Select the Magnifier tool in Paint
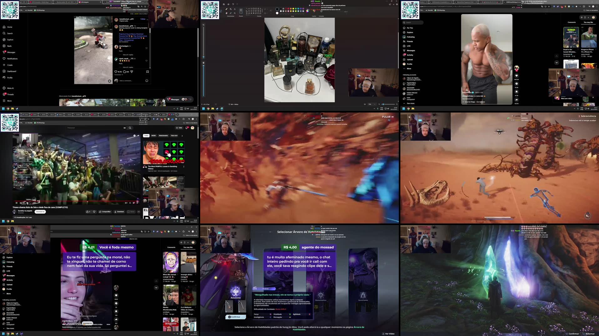Image resolution: width=599 pixels, height=336 pixels. [235, 13]
